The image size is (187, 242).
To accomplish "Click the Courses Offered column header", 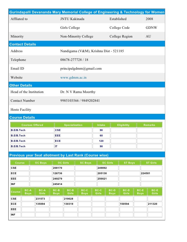I will click(32, 125).
